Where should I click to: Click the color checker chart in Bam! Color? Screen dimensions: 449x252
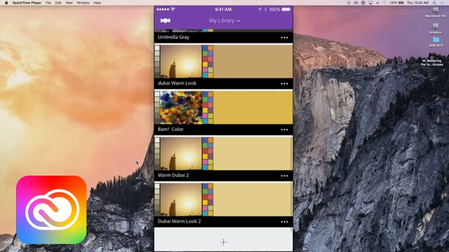click(208, 108)
